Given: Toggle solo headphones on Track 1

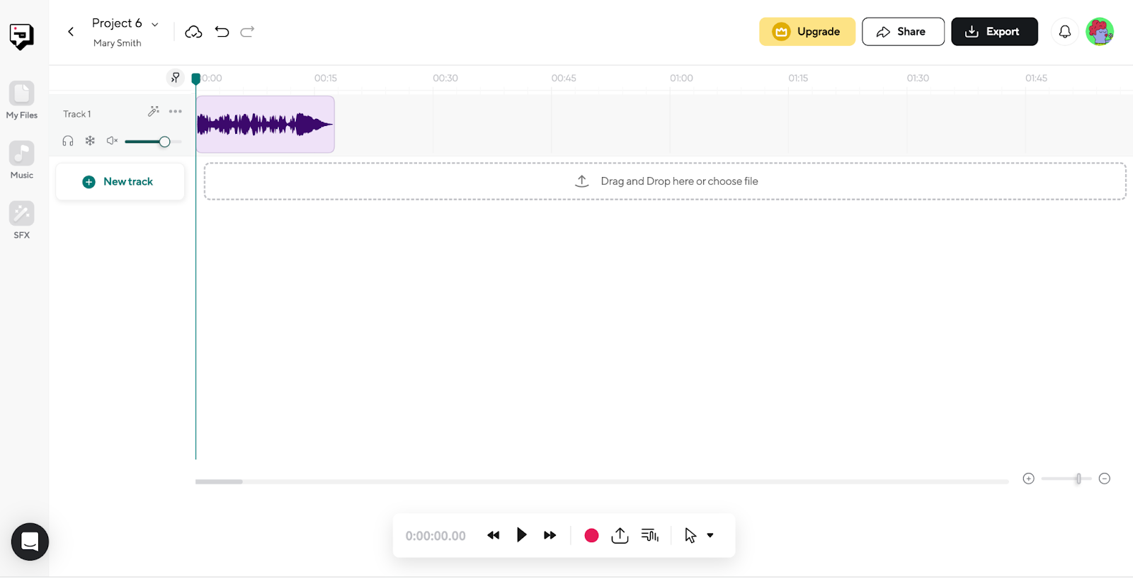Looking at the screenshot, I should pos(68,141).
